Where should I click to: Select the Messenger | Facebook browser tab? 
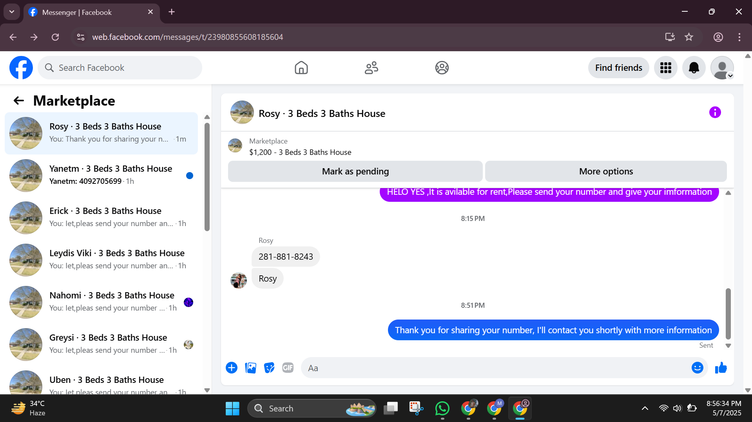[x=91, y=13]
